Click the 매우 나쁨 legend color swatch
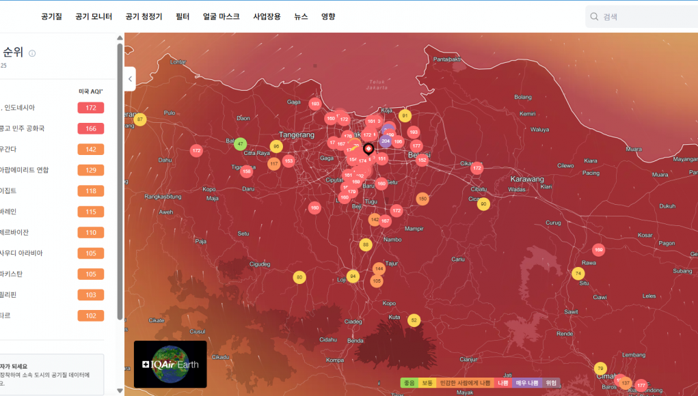 [x=526, y=383]
